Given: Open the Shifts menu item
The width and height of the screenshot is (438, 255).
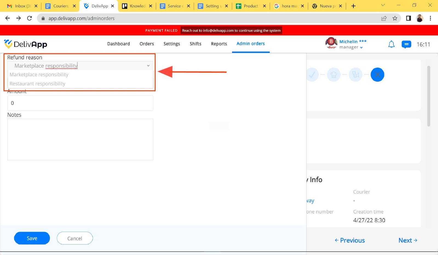Looking at the screenshot, I should tap(195, 44).
